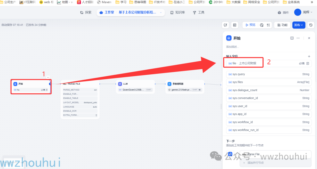Switch to the 工具 tab
The image size is (317, 169).
coord(198,13)
